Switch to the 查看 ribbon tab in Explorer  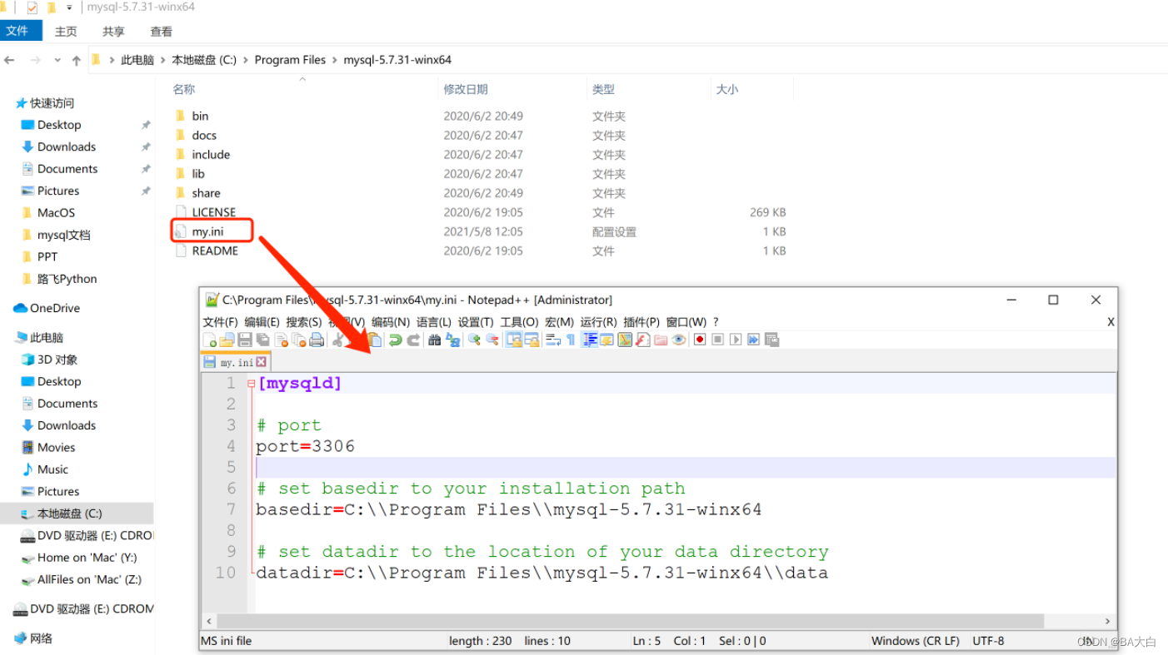pyautogui.click(x=162, y=32)
